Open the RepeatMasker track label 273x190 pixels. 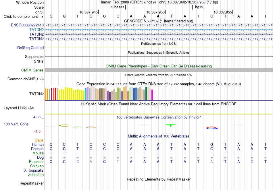tap(32, 183)
